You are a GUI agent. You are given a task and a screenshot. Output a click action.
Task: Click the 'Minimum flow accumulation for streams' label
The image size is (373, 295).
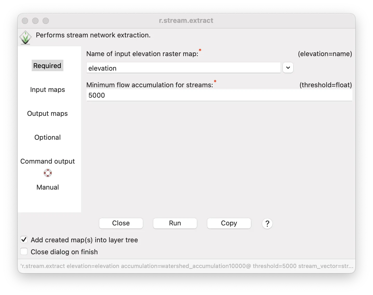(150, 85)
